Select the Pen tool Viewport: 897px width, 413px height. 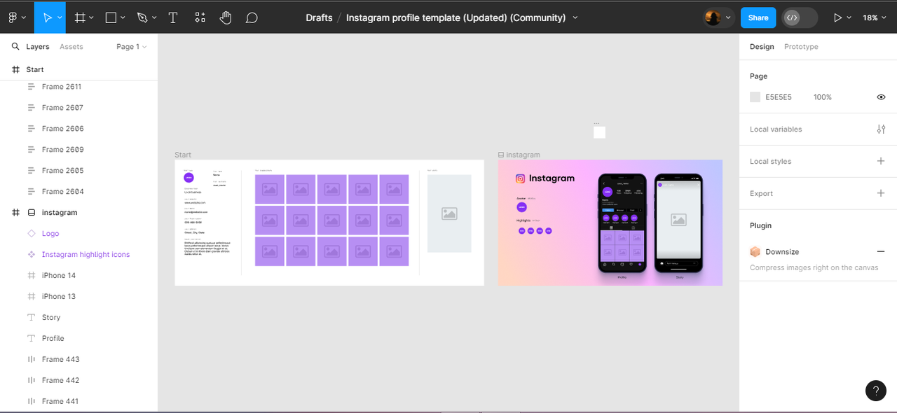[142, 17]
